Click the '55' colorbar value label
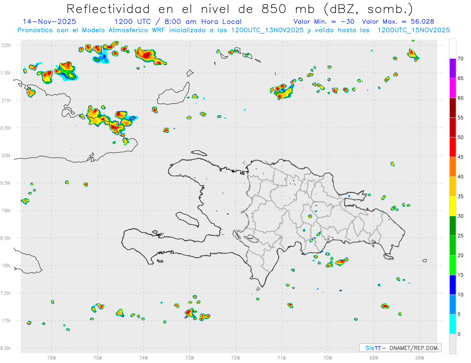471x363 pixels. 461,117
